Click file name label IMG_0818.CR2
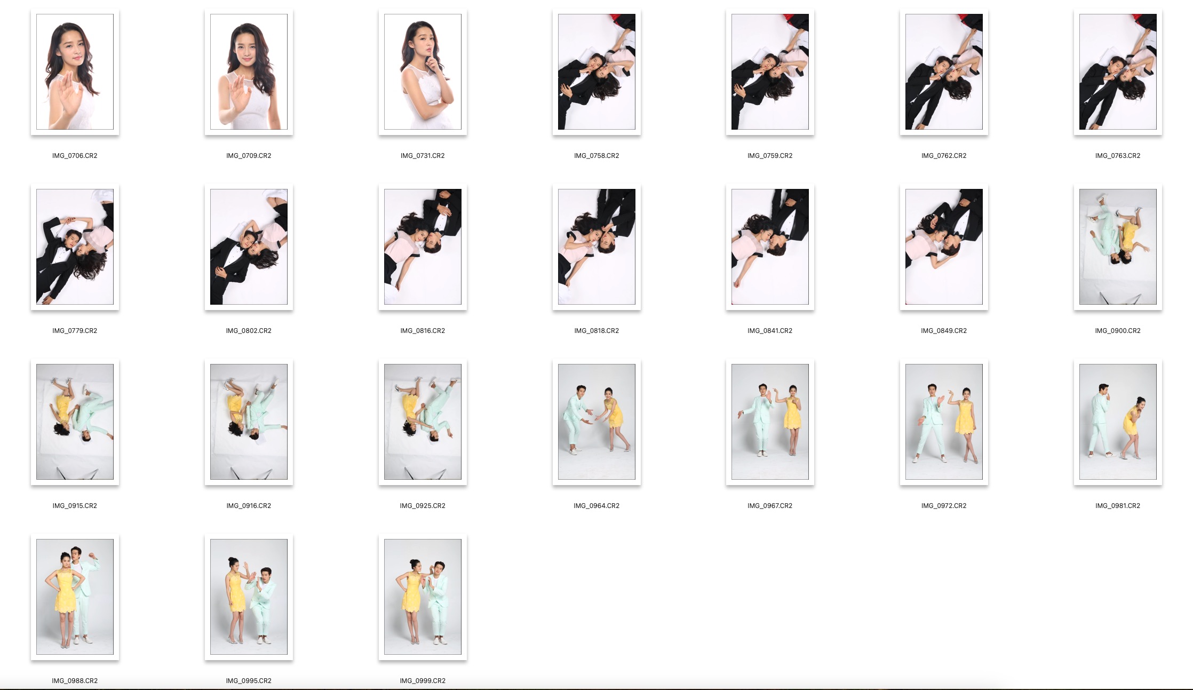Viewport: 1193px width, 690px height. [x=596, y=331]
